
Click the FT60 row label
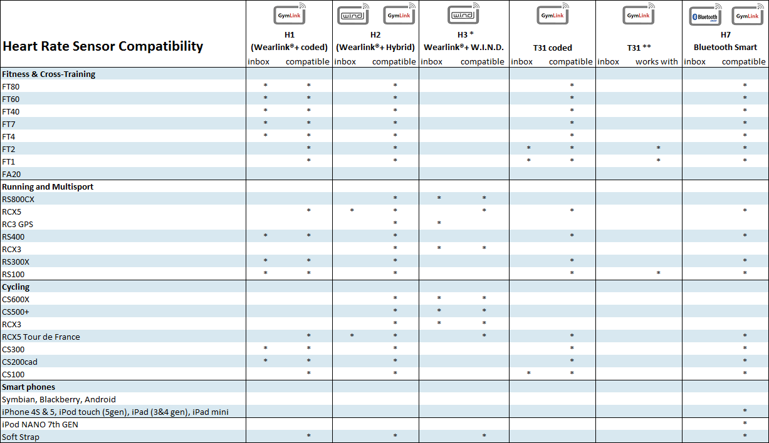coord(11,99)
